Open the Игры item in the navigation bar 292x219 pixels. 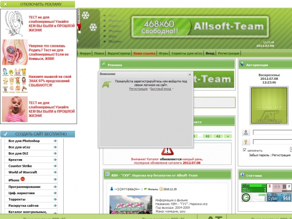pos(164,53)
